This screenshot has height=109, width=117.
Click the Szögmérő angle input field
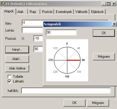point(61,32)
